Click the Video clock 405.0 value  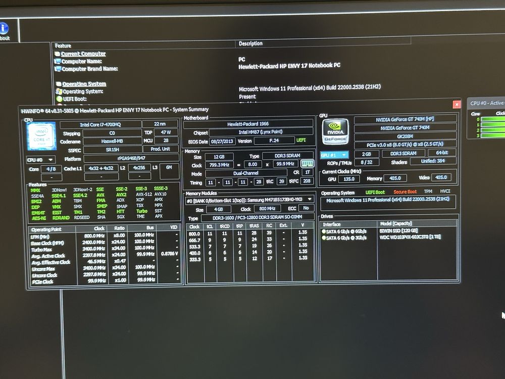[x=441, y=177]
